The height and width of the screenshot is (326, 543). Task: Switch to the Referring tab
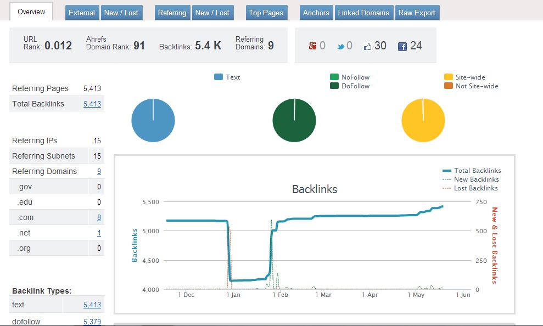[x=172, y=13]
